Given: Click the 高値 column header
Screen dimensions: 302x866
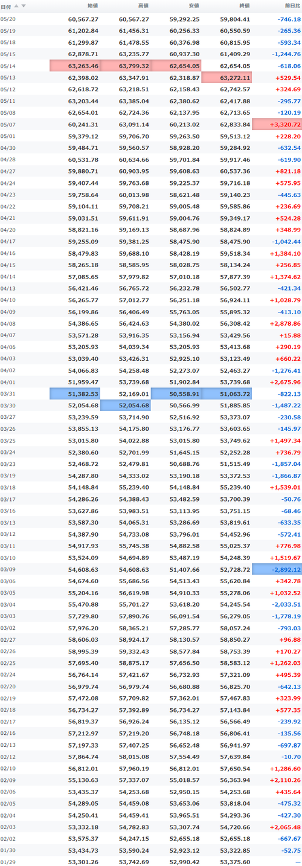Looking at the screenshot, I should [143, 5].
